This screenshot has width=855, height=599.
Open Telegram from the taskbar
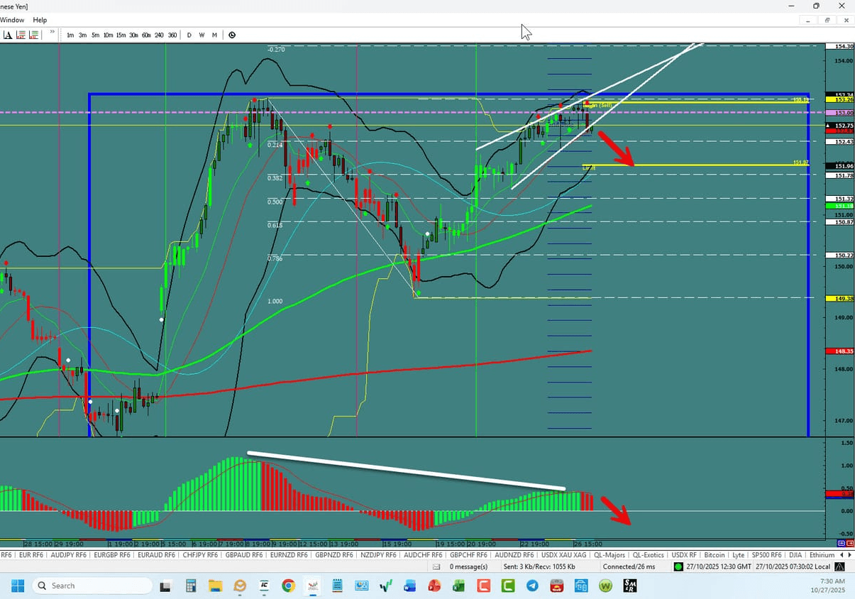pyautogui.click(x=533, y=586)
